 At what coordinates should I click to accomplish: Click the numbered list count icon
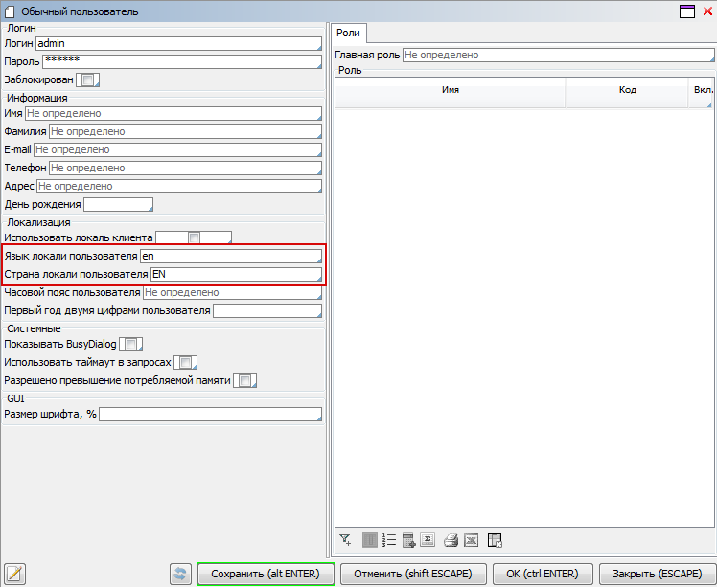point(389,540)
